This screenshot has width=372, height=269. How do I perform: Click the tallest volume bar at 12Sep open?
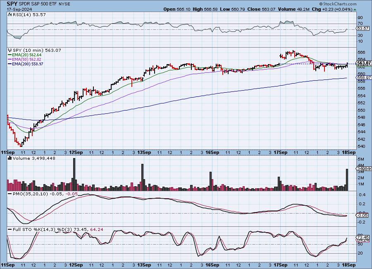(x=74, y=174)
